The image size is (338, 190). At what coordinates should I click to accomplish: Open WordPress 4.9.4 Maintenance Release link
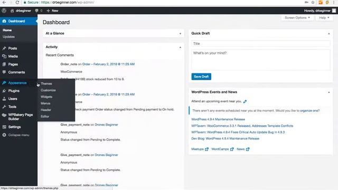(218, 119)
